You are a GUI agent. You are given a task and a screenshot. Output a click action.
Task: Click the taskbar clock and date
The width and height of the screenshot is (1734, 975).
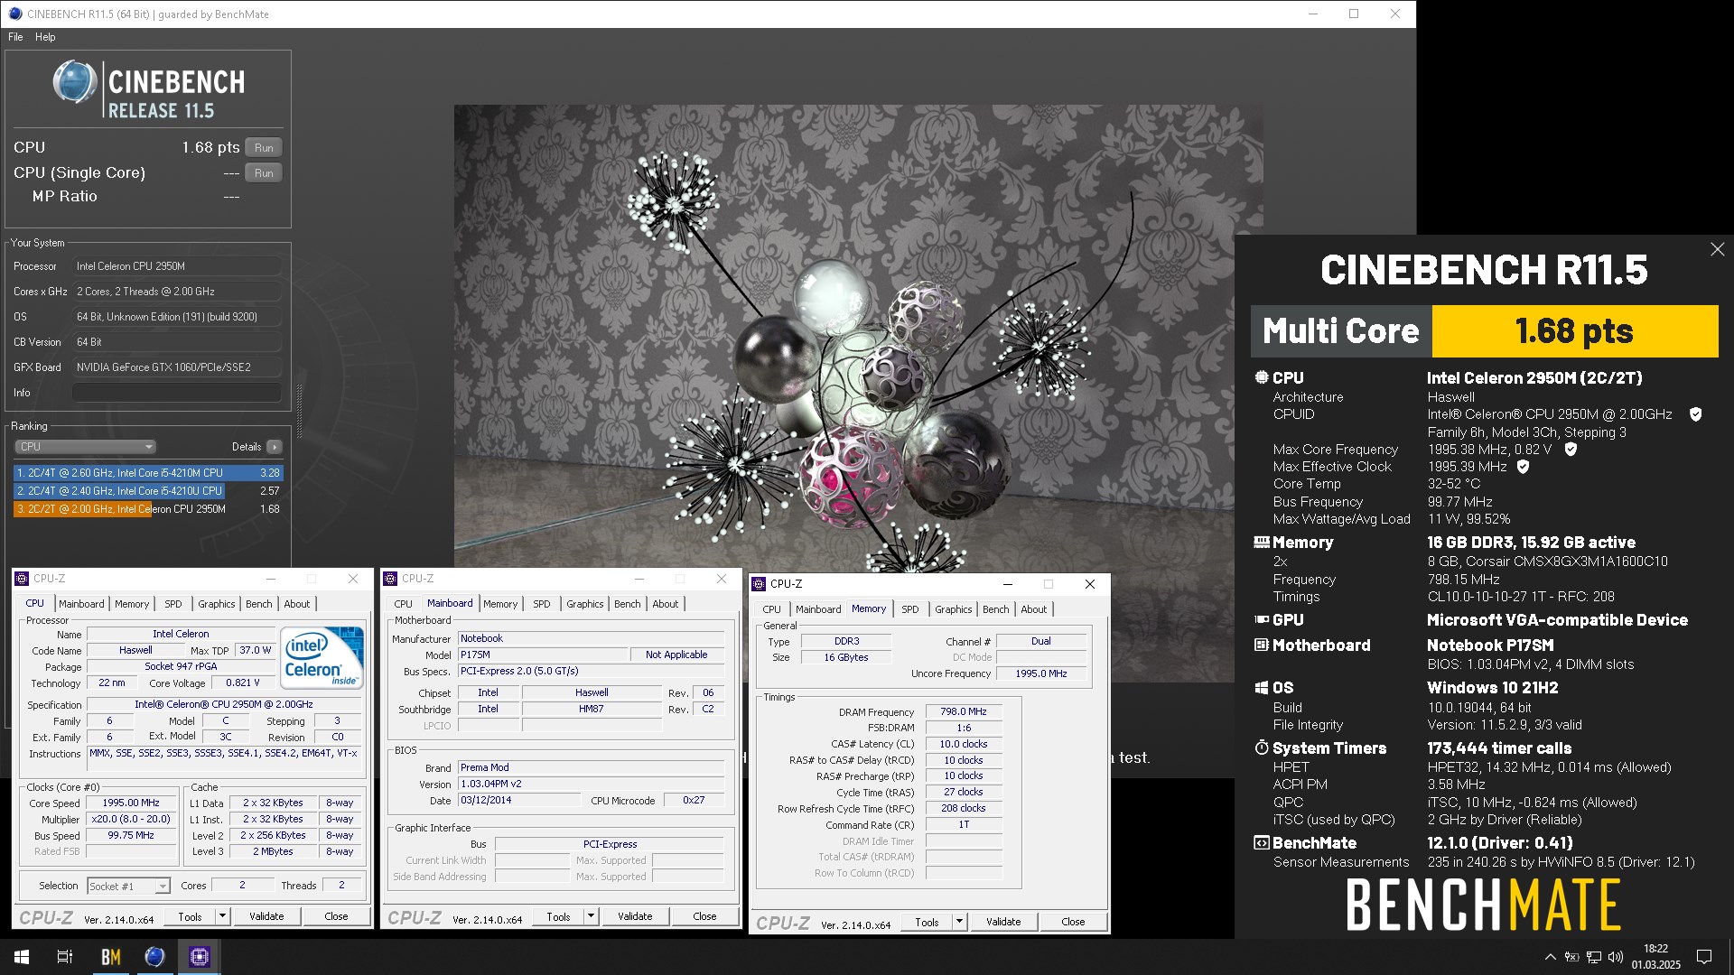pyautogui.click(x=1656, y=957)
